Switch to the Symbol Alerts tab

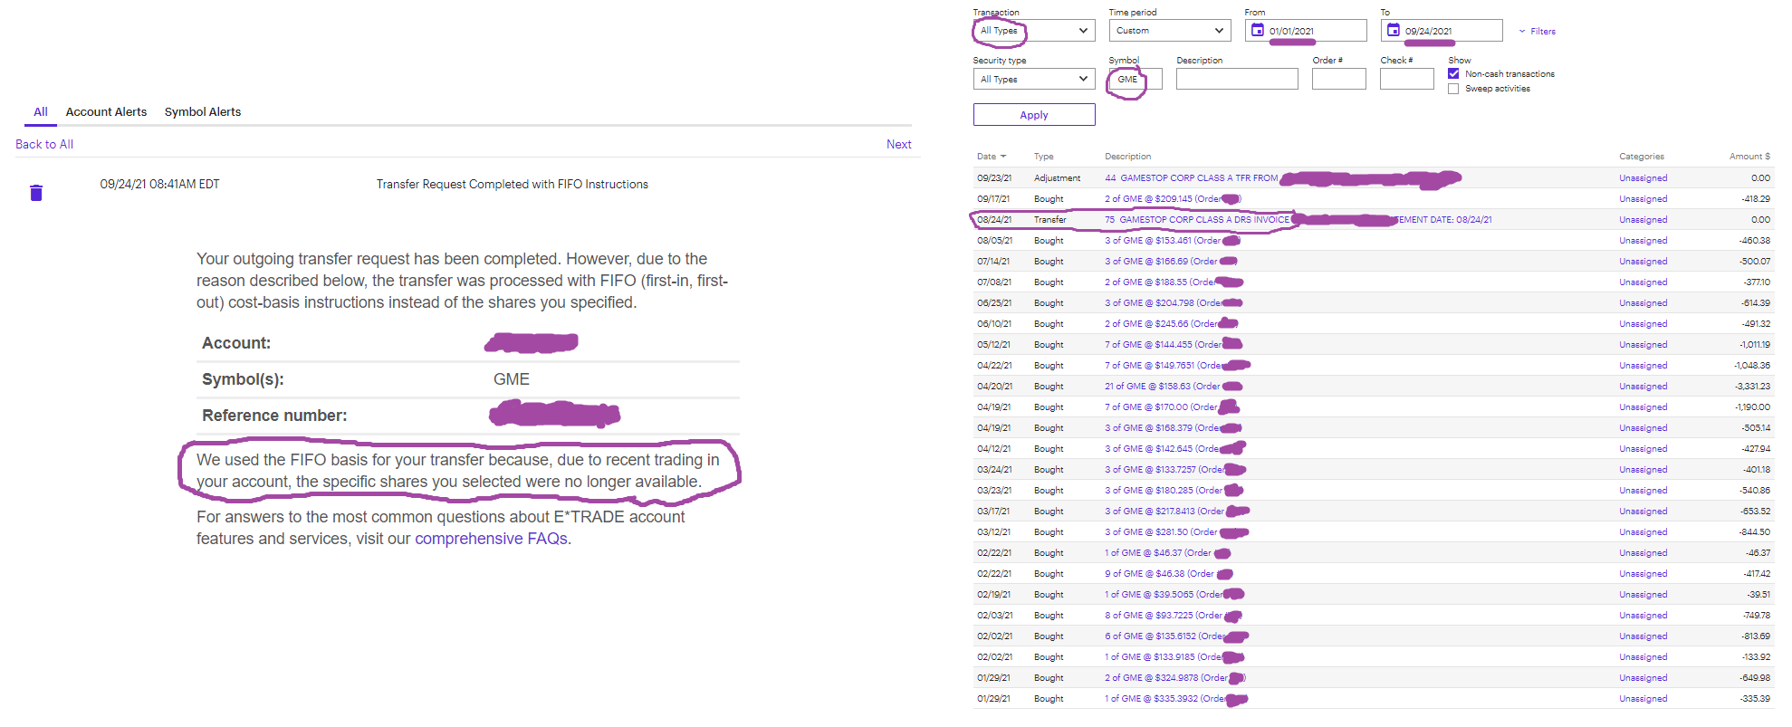pyautogui.click(x=203, y=111)
